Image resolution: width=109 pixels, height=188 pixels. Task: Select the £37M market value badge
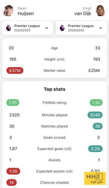15,70
